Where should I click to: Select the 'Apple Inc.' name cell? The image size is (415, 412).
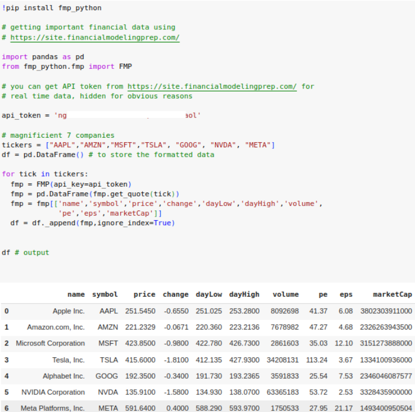[x=68, y=311]
